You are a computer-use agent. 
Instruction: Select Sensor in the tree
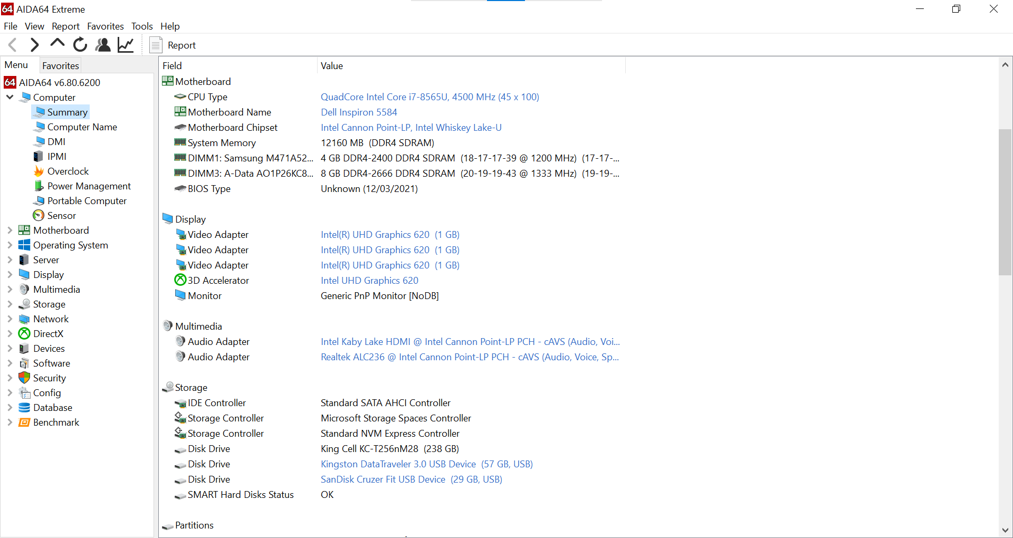pos(61,216)
